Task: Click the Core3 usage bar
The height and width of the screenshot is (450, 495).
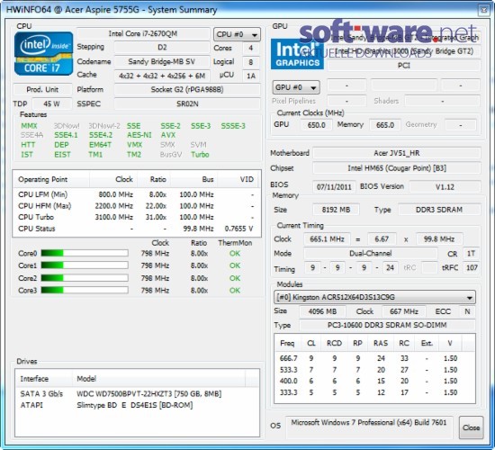Action: point(85,290)
